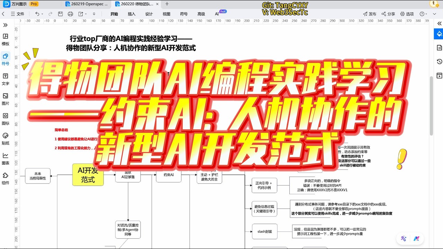Open the 文件 hamburger menu
This screenshot has height=249, width=443.
pyautogui.click(x=17, y=14)
